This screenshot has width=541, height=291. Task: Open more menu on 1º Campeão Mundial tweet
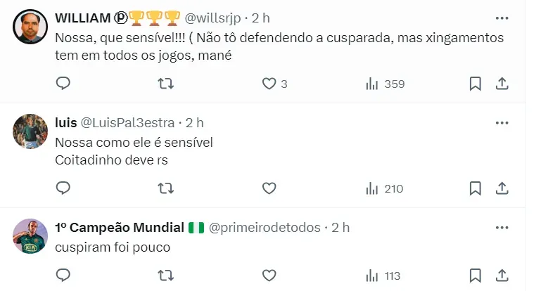(502, 227)
